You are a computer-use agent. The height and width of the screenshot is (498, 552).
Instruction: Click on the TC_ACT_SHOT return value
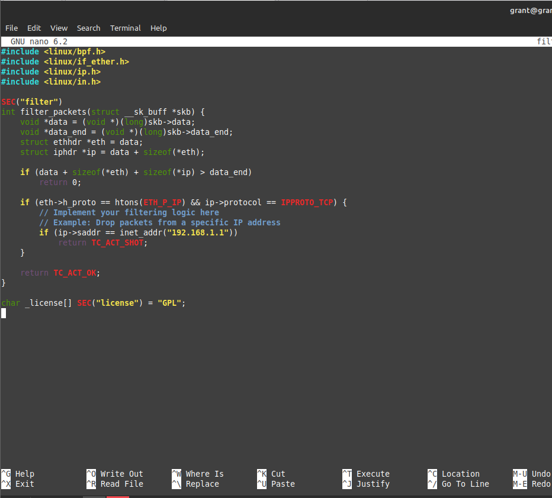pyautogui.click(x=117, y=242)
